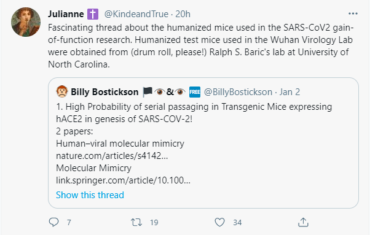Viewport: 370px width, 235px height.
Task: Click the Jan 2 date on quoted tweet
Action: [289, 92]
